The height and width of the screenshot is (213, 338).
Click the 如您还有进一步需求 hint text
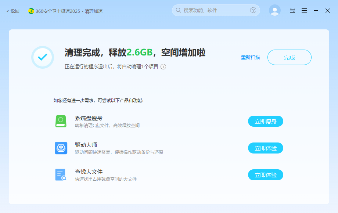tap(98, 101)
